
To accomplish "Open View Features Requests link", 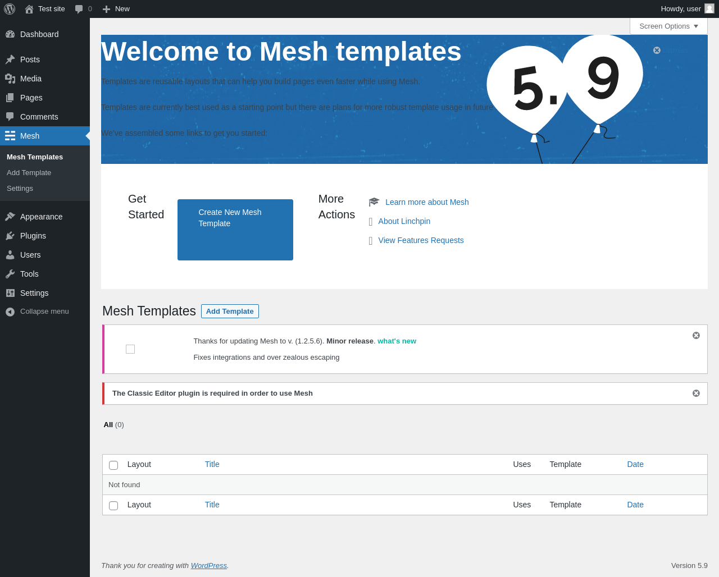I will [421, 240].
